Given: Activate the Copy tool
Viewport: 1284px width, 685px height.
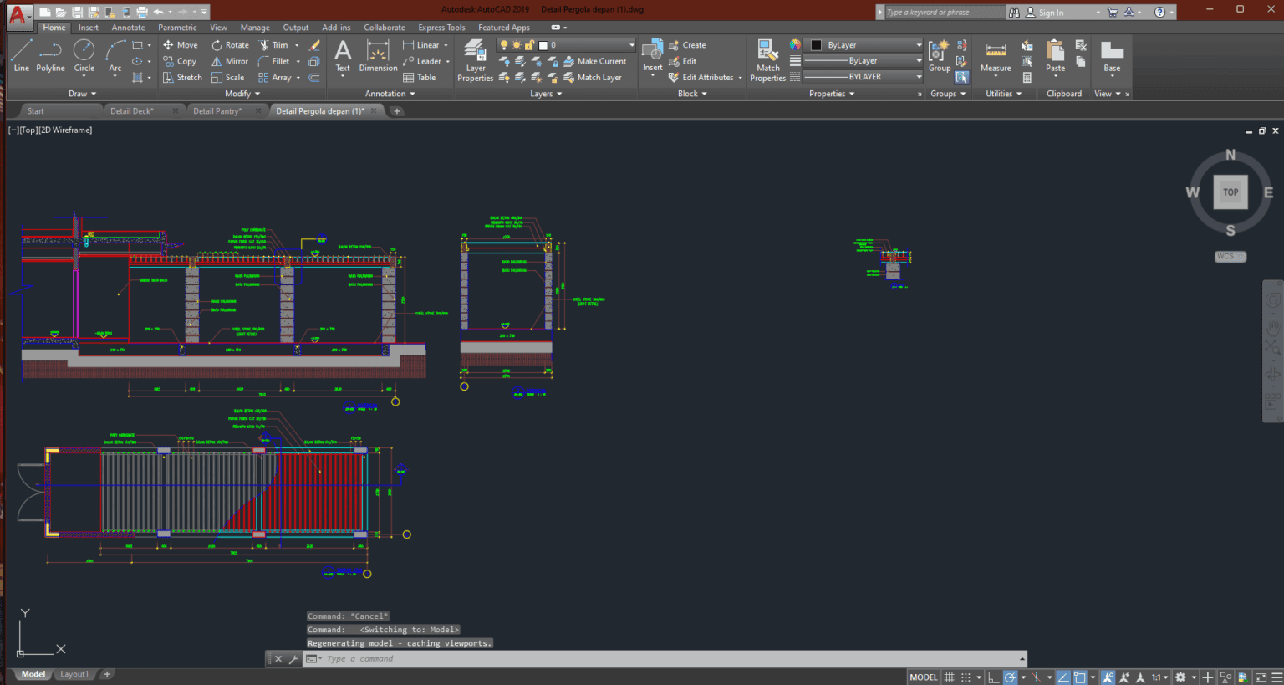Looking at the screenshot, I should [180, 60].
